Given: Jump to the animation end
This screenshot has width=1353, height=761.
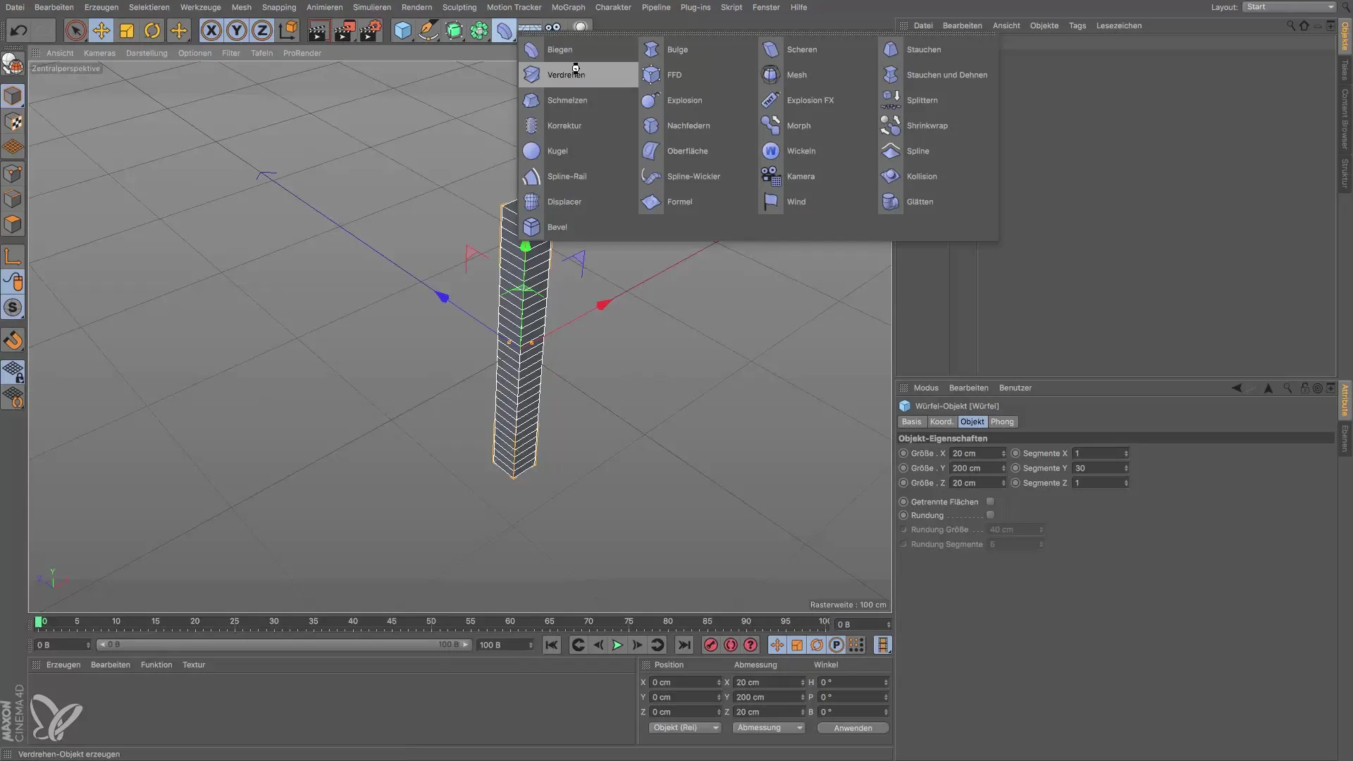Looking at the screenshot, I should [x=684, y=645].
